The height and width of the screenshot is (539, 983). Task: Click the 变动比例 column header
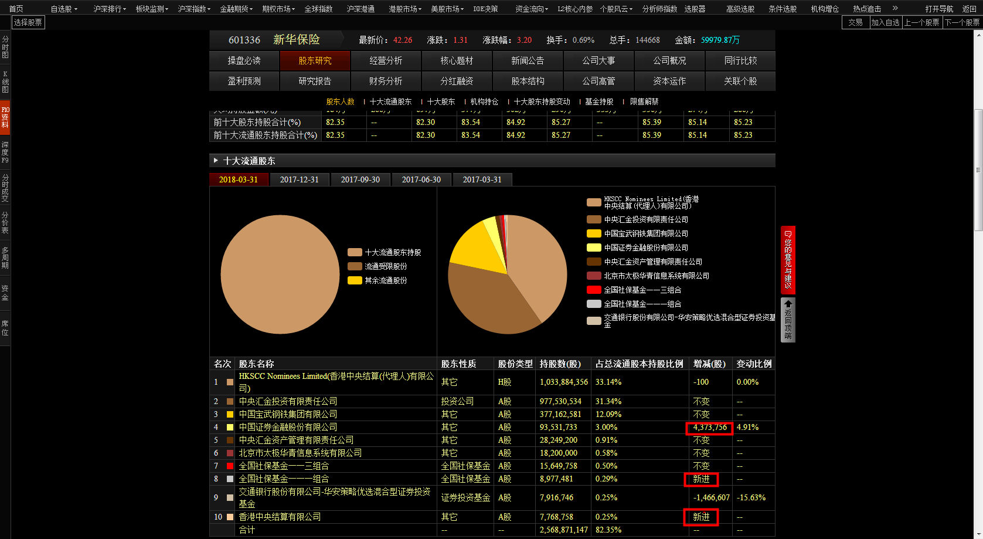click(754, 364)
